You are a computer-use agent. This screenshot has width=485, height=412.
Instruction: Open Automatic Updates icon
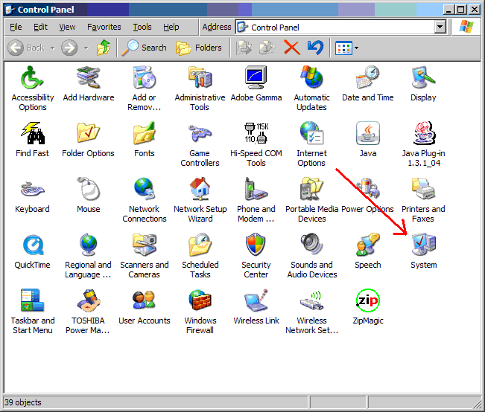(311, 77)
